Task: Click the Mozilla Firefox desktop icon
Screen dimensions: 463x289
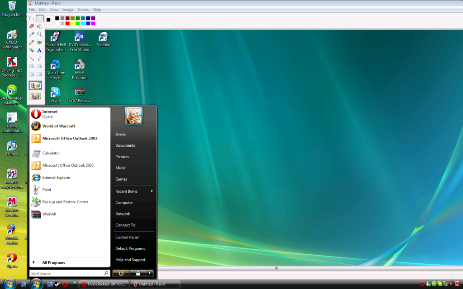Action: pos(12,234)
